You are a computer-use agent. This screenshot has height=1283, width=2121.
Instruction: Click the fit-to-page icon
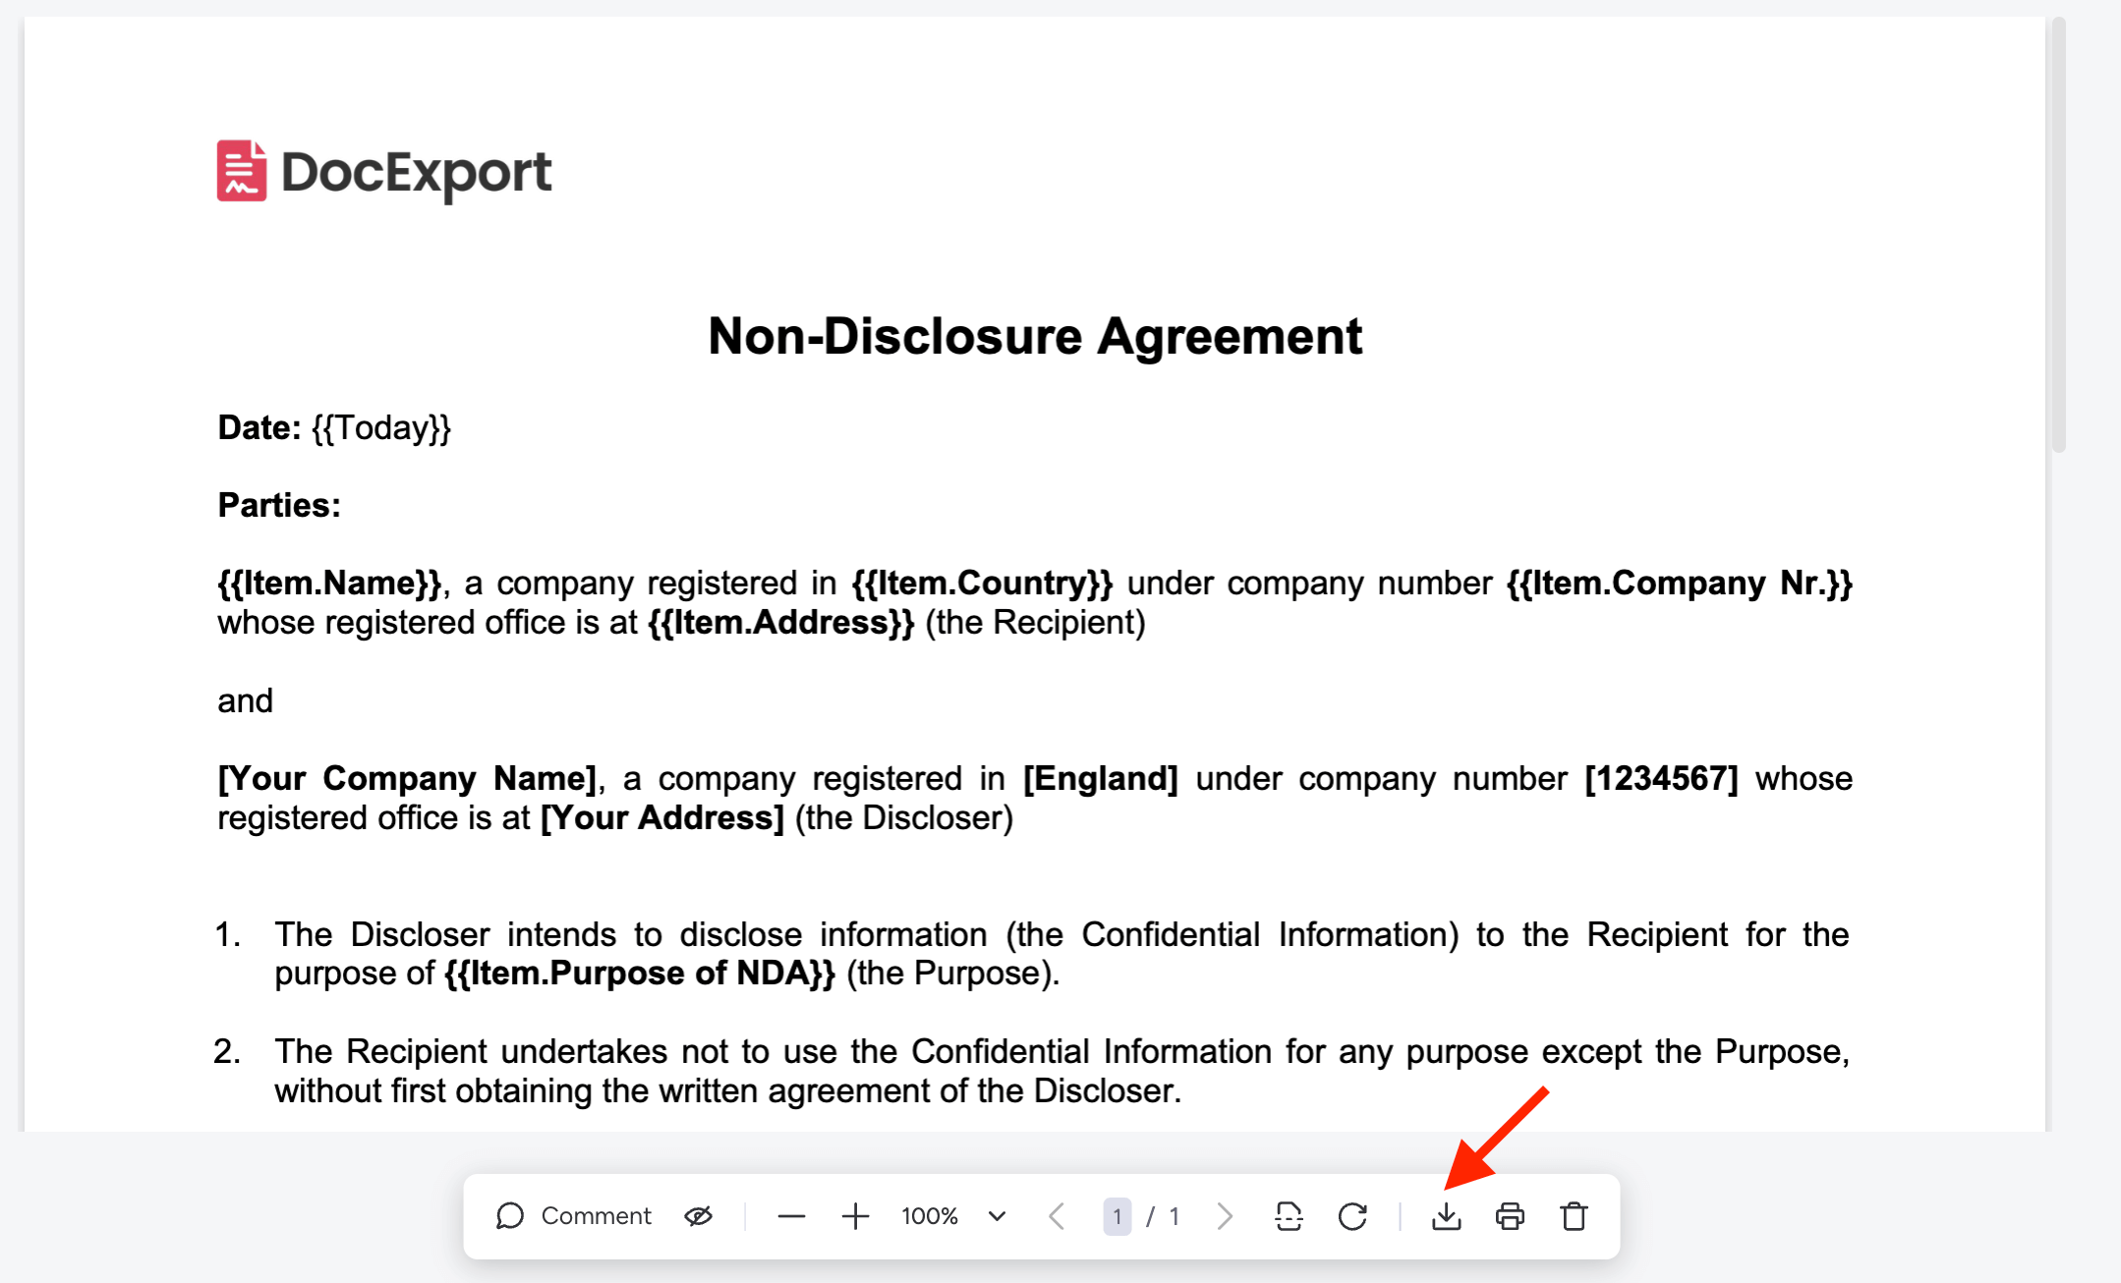tap(1289, 1216)
